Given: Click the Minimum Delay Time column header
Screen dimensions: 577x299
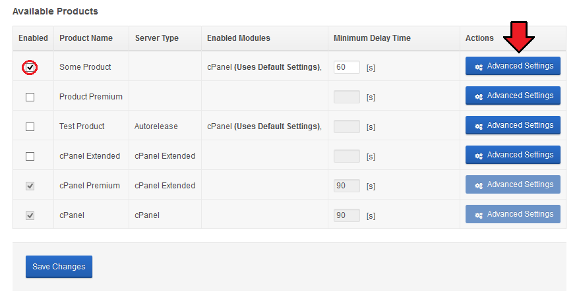Looking at the screenshot, I should point(372,38).
